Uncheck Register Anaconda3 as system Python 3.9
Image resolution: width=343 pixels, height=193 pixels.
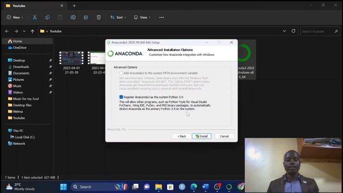121,96
